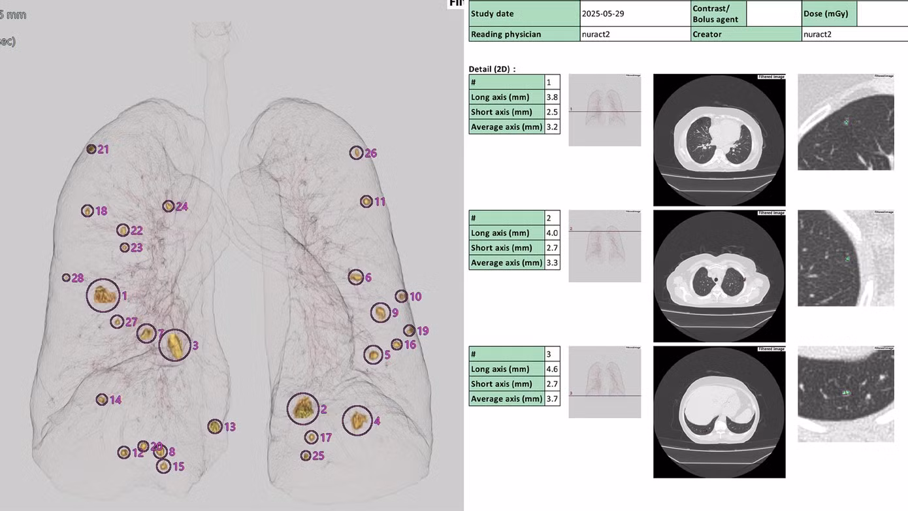Screen dimensions: 908x511
Task: Select average axis value "3.7" for nodule 3
Action: click(x=552, y=399)
